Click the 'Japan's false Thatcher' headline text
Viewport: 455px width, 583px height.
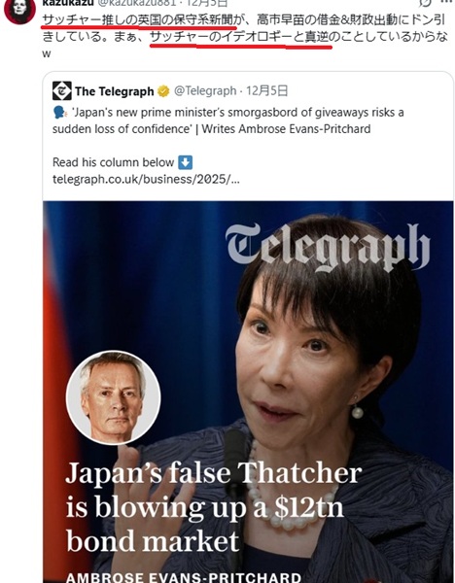coord(214,507)
